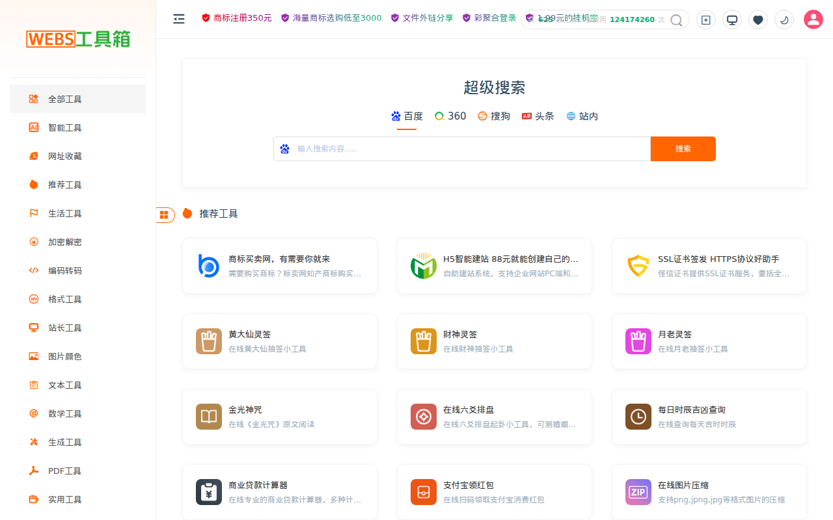The image size is (833, 520).
Task: Collapse the sidebar with the hamburger icon
Action: pos(179,19)
